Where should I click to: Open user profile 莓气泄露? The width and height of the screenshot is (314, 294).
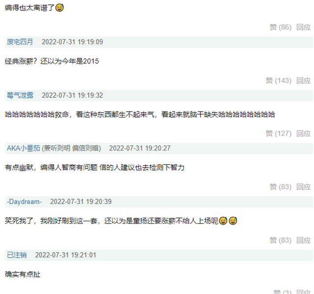coord(20,95)
